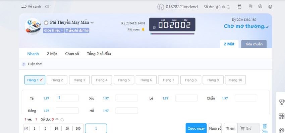
Task: Select the 100 chip amount
Action: 78,128
